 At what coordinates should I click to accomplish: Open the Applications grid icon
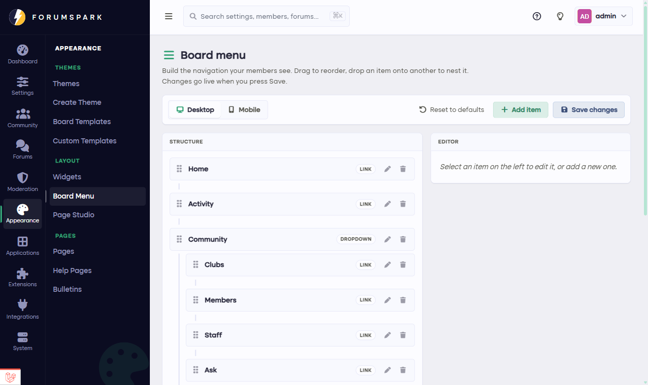[23, 242]
